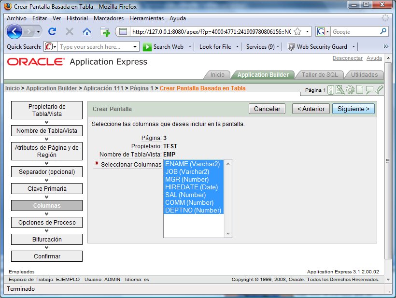Reload the page with the refresh icon
Viewport: 396px width, 298px height.
point(52,31)
